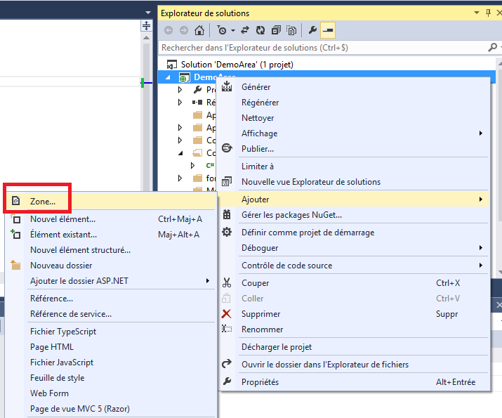This screenshot has height=418, width=502.
Task: Click the Home icon in Solution Explorer toolbar
Action: click(199, 30)
